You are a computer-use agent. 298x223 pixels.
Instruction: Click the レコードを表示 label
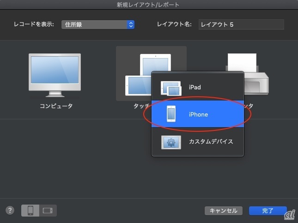coord(34,24)
